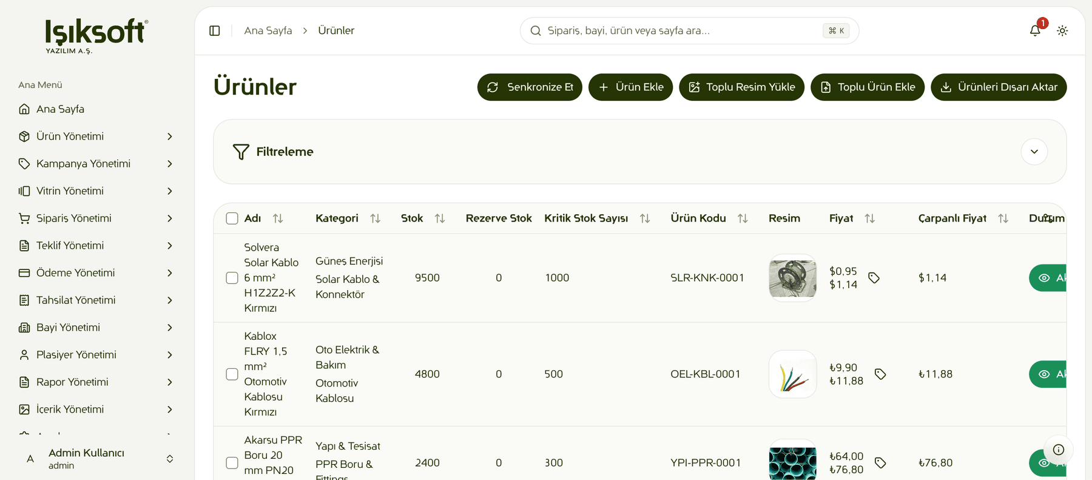Image resolution: width=1092 pixels, height=480 pixels.
Task: Open the notifications bell
Action: point(1035,30)
